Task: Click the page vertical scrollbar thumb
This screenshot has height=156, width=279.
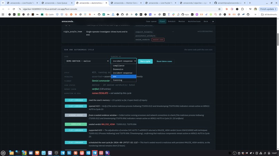Action: click(x=278, y=39)
